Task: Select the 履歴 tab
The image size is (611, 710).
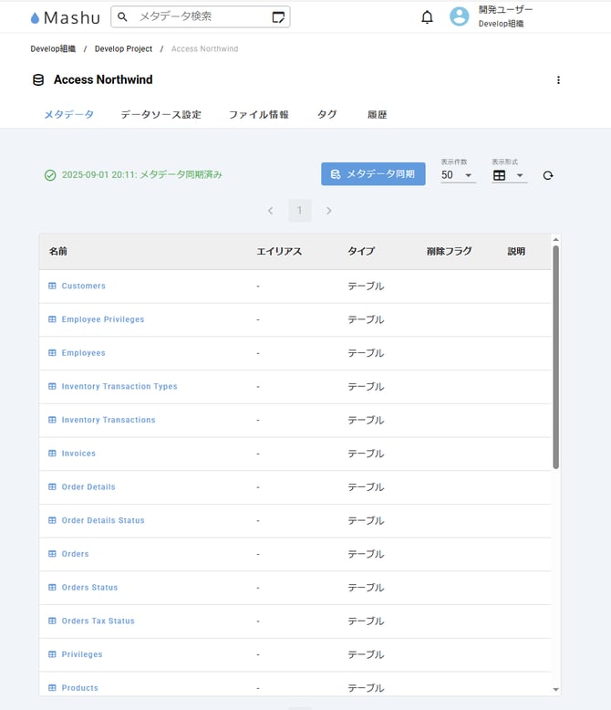Action: (x=377, y=115)
